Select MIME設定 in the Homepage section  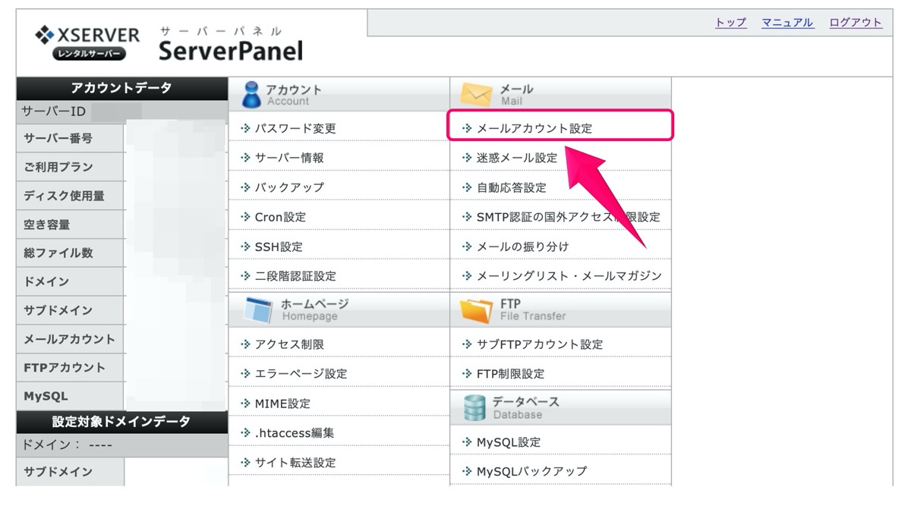click(282, 404)
